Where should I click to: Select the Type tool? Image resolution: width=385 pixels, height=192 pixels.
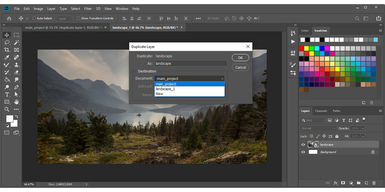pyautogui.click(x=7, y=95)
